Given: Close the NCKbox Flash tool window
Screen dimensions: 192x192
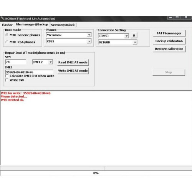Looking at the screenshot, I should (186, 17).
